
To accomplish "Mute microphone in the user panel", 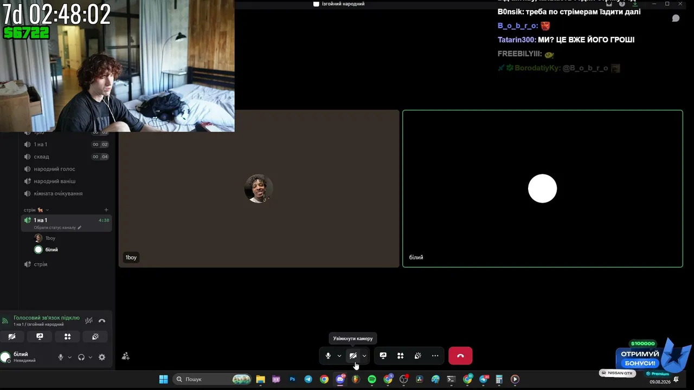I will click(61, 357).
